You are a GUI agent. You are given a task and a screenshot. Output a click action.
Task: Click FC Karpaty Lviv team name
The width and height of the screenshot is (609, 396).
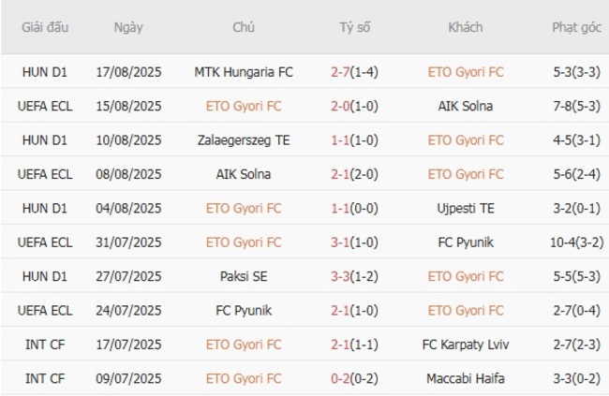[466, 345]
